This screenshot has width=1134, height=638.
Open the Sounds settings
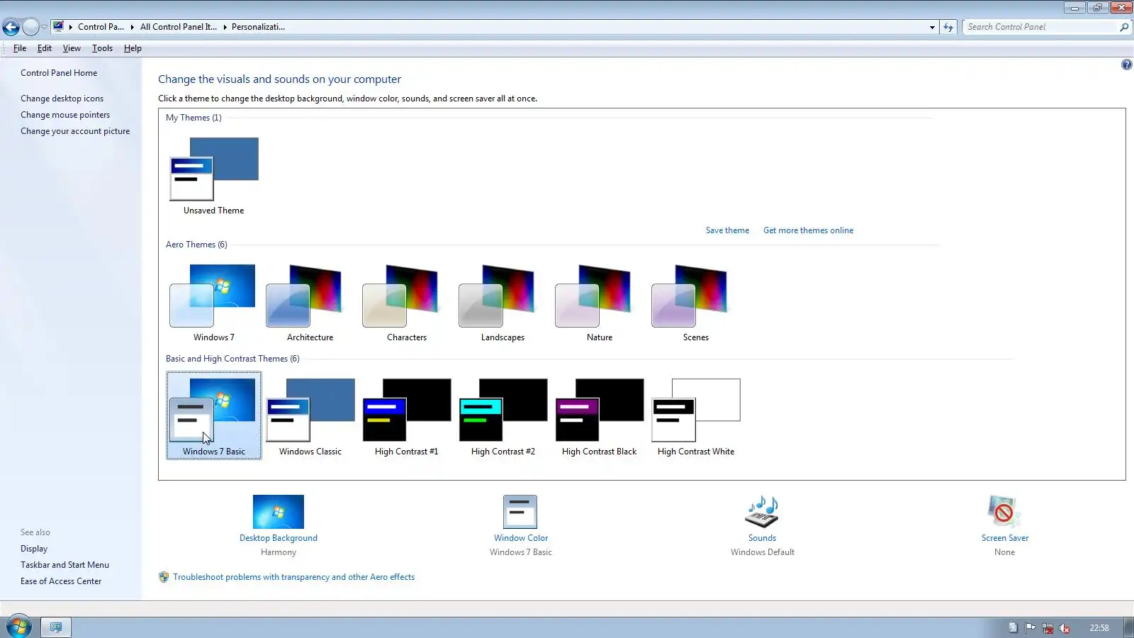(762, 525)
